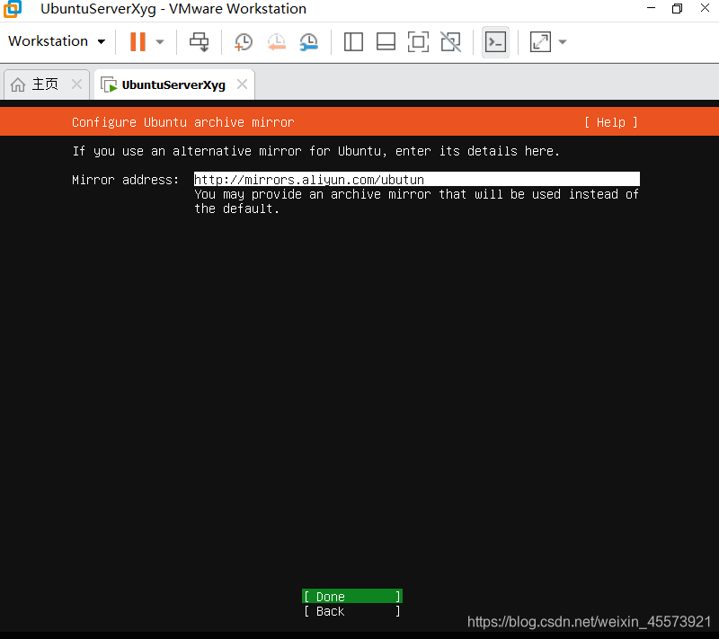Open the snapshot manager
The height and width of the screenshot is (639, 719).
pyautogui.click(x=309, y=41)
